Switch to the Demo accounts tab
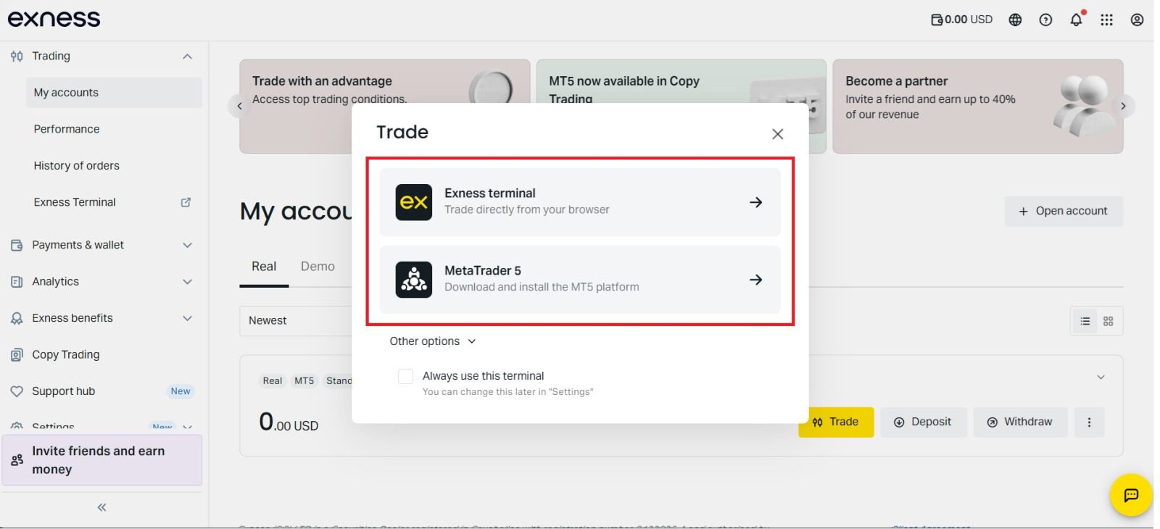This screenshot has width=1160, height=529. [318, 267]
